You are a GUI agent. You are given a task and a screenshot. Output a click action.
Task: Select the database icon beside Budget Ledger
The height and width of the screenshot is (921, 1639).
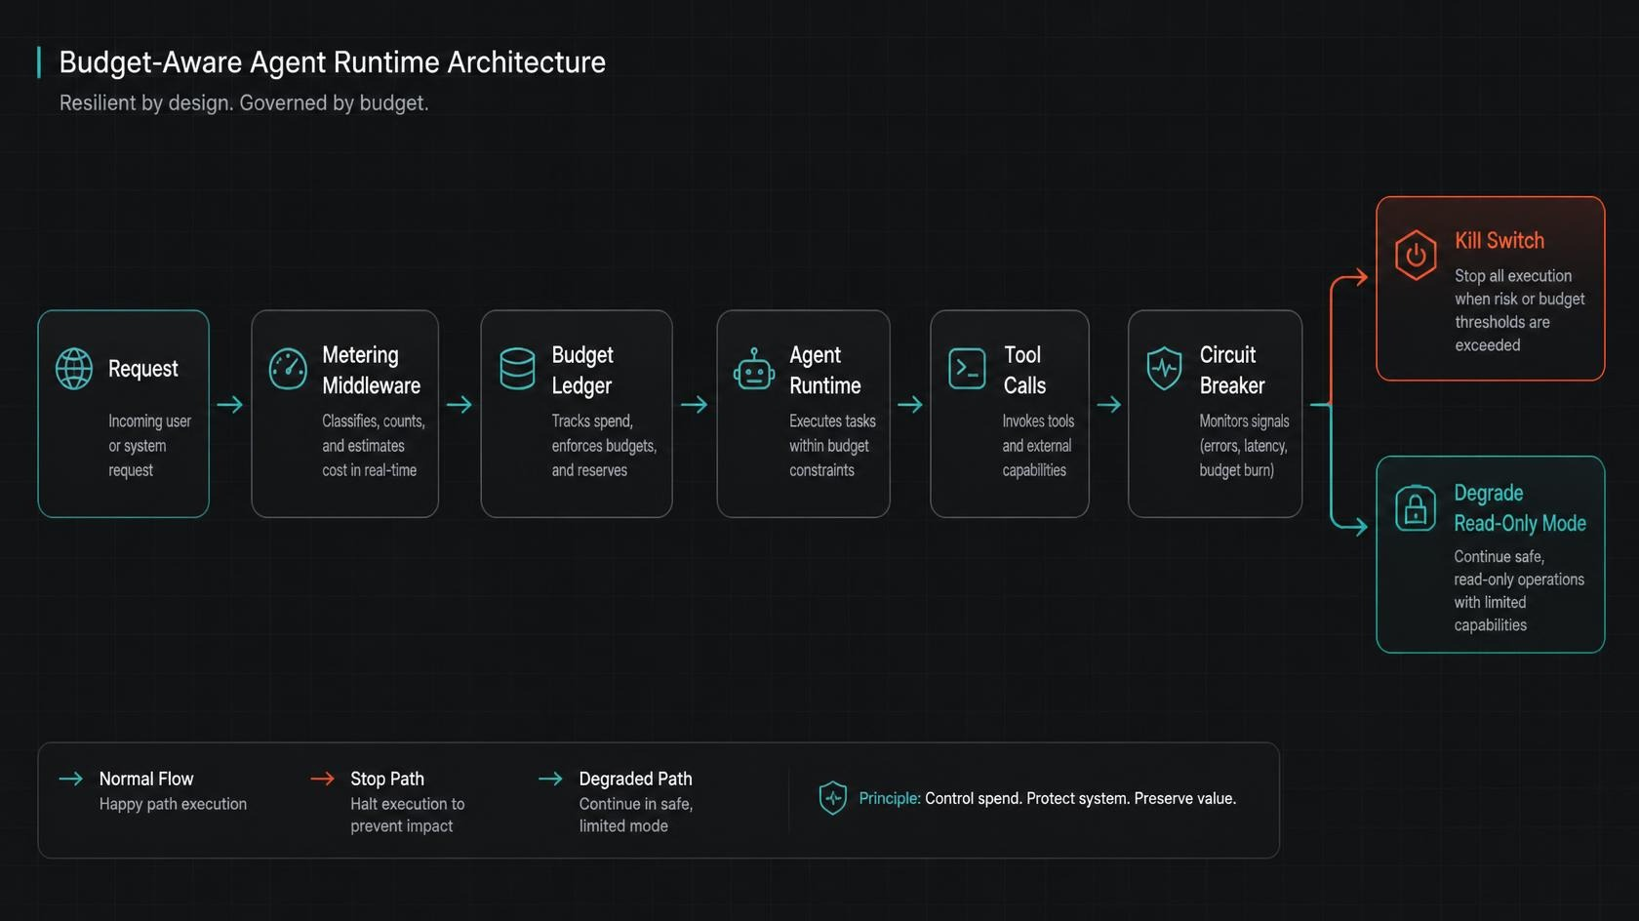517,369
